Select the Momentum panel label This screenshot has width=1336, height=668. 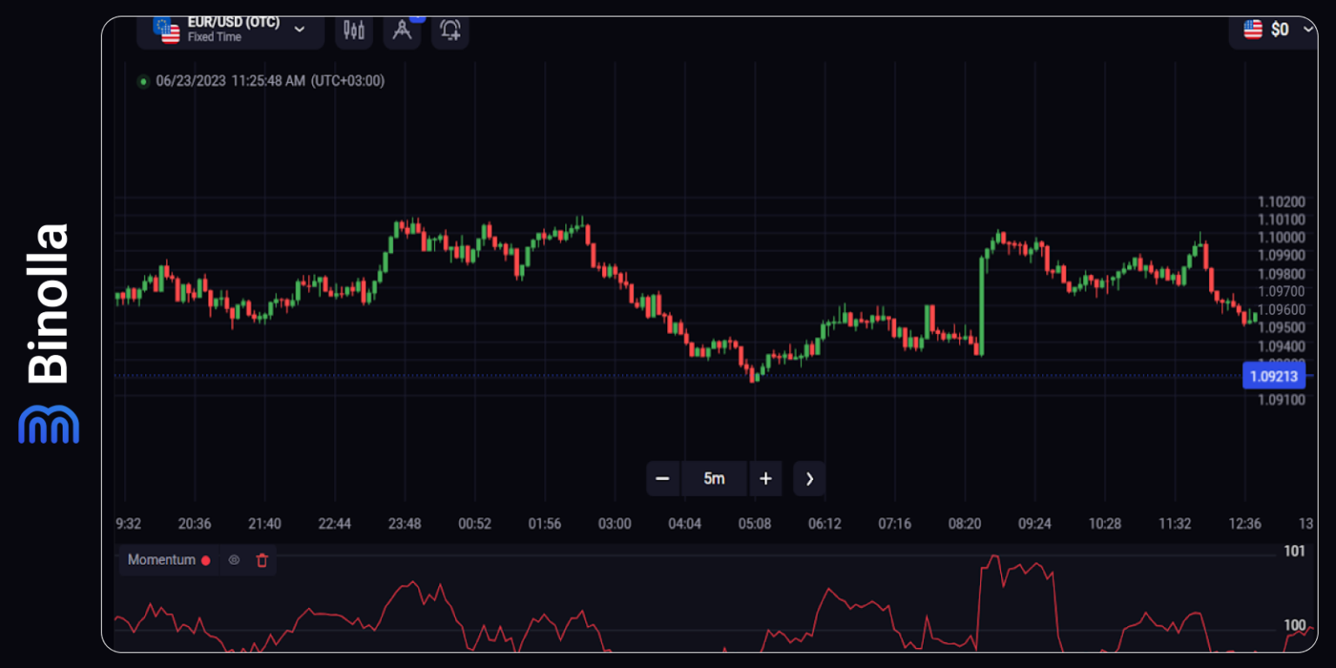point(160,560)
